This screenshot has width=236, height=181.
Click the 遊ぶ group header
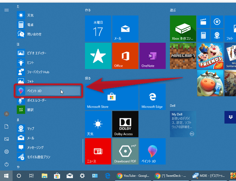173,10
